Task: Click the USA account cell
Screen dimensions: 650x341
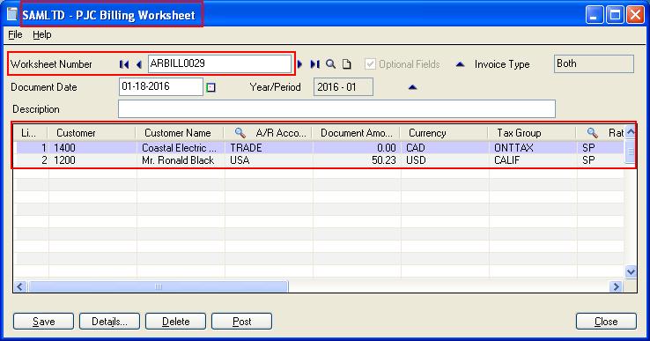Action: click(x=269, y=160)
